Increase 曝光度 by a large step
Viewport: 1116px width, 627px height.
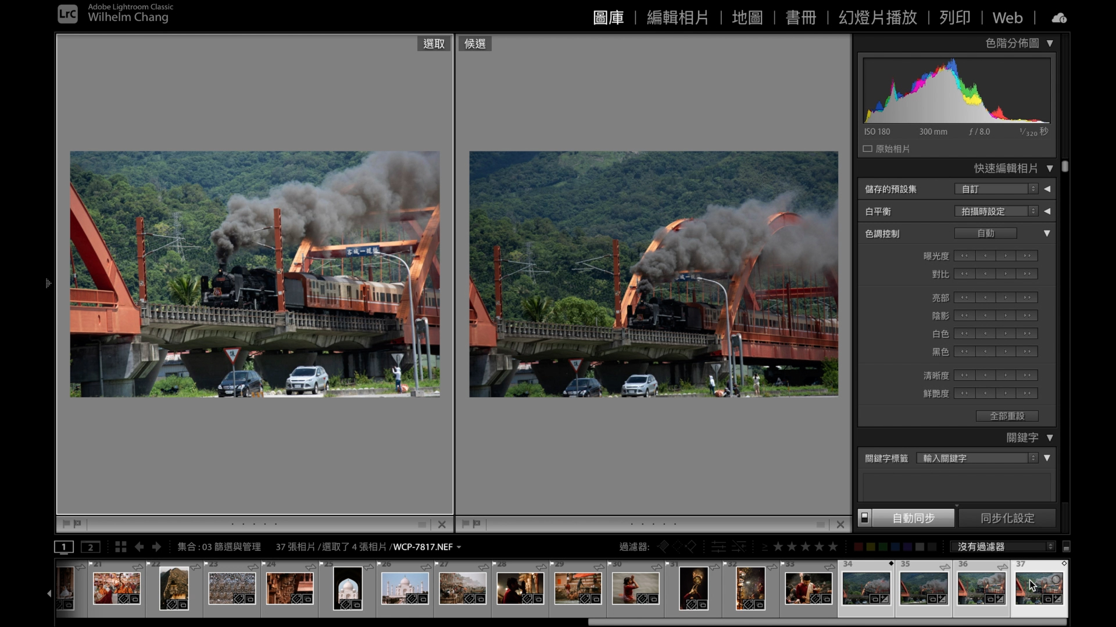[1027, 256]
